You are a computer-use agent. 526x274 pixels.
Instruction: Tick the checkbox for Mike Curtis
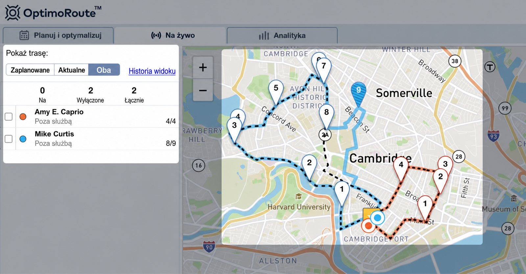(9, 139)
